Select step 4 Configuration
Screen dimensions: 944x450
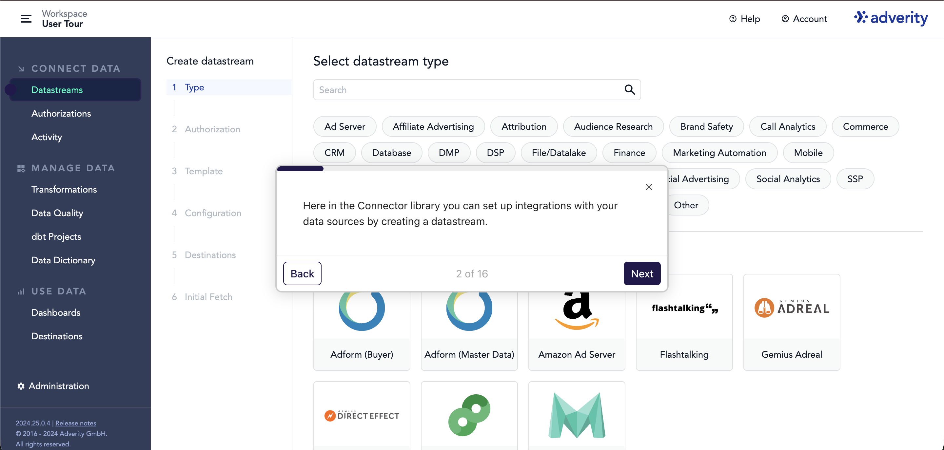pos(206,213)
